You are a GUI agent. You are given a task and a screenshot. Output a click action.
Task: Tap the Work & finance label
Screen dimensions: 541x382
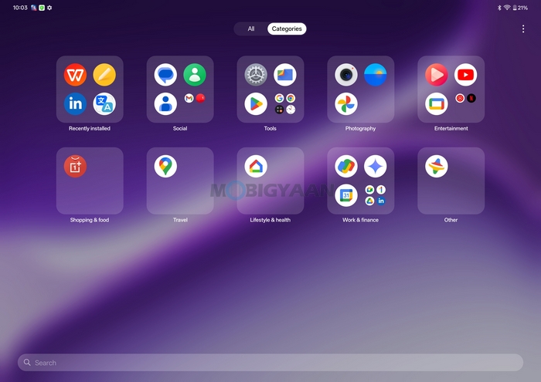(361, 220)
